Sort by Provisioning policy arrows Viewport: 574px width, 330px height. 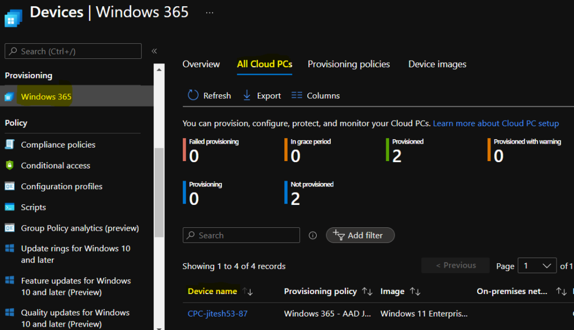(x=367, y=291)
